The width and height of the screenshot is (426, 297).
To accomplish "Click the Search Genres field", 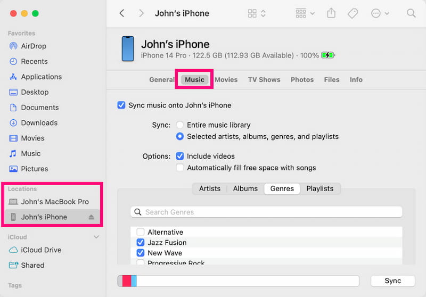I will tap(266, 212).
